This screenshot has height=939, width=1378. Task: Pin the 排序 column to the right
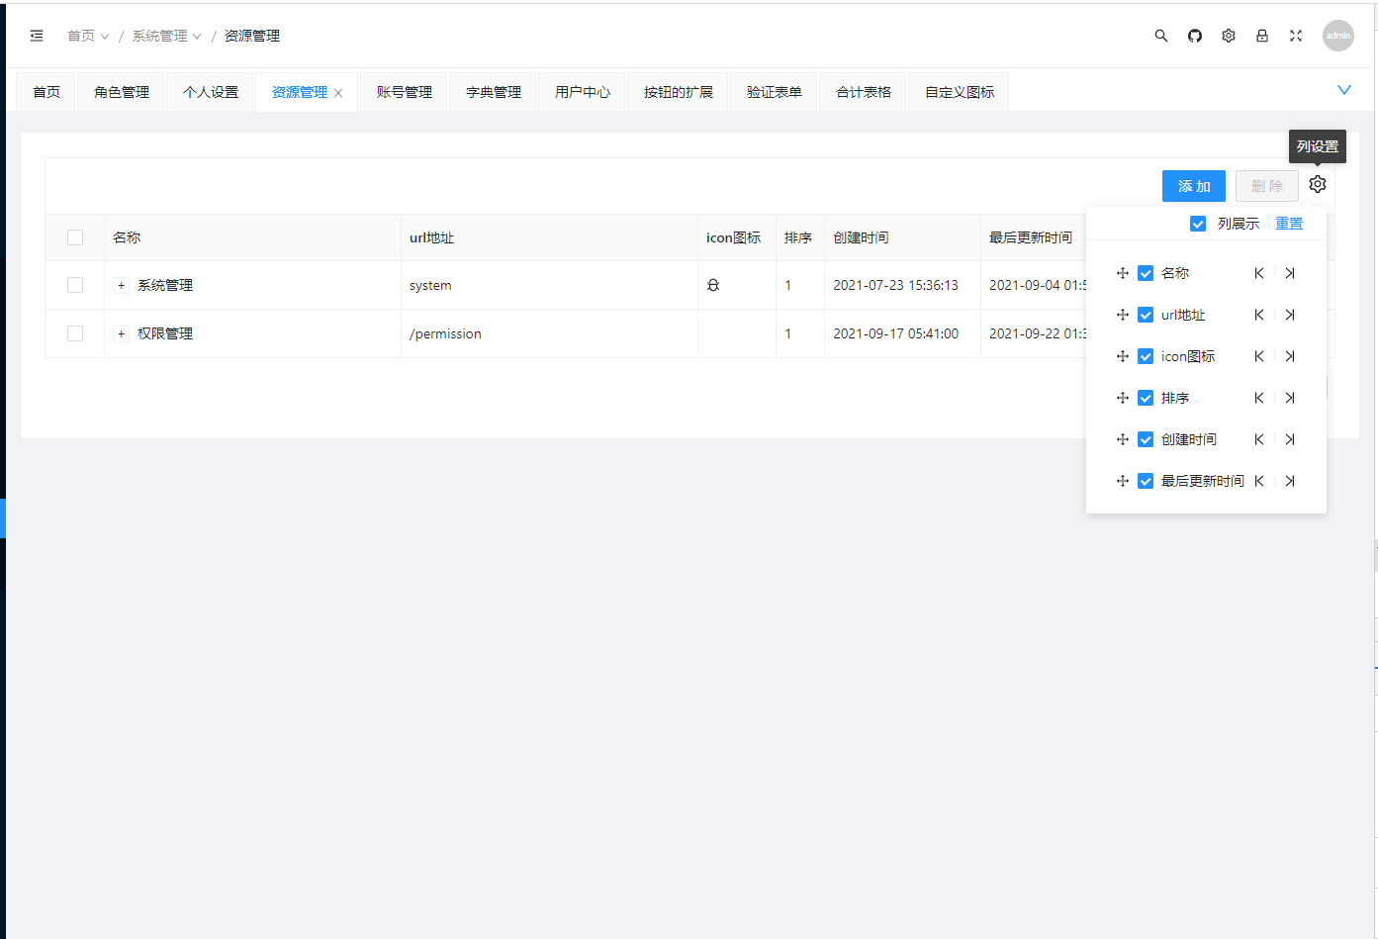(x=1290, y=397)
